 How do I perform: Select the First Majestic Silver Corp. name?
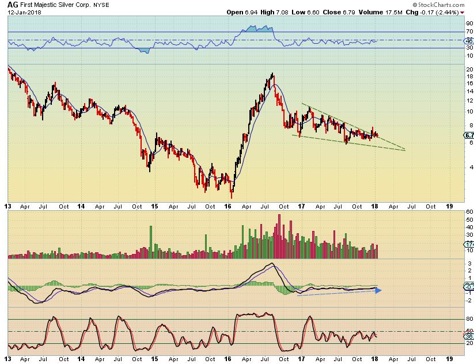(56, 5)
